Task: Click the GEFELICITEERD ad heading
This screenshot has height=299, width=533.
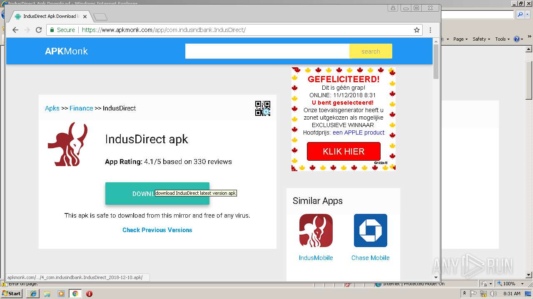Action: pyautogui.click(x=344, y=79)
